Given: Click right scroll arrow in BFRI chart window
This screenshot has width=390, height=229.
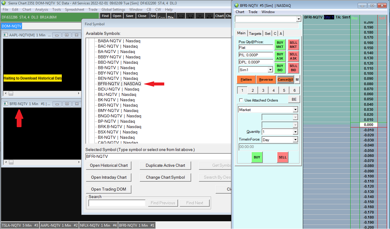Looking at the screenshot, I should (79, 162).
